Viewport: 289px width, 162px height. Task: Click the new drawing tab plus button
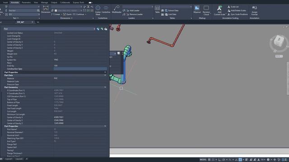tap(38, 22)
